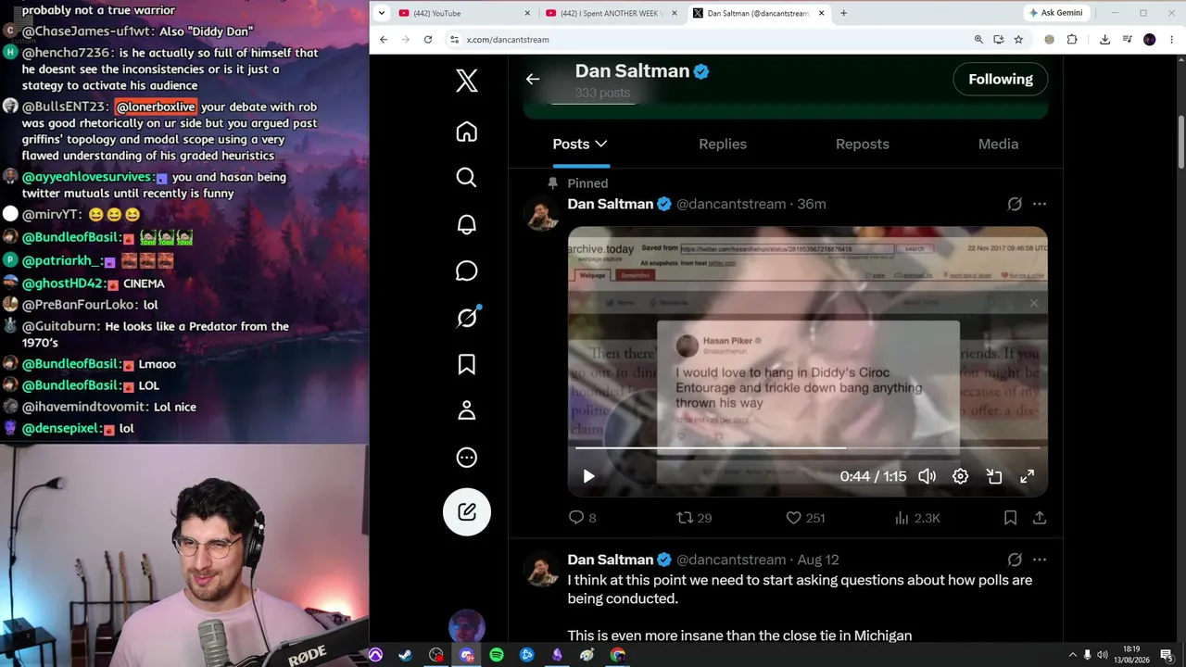Image resolution: width=1186 pixels, height=667 pixels.
Task: Switch to 'I Spent ANOTHER WEEK' tab
Action: 612,13
